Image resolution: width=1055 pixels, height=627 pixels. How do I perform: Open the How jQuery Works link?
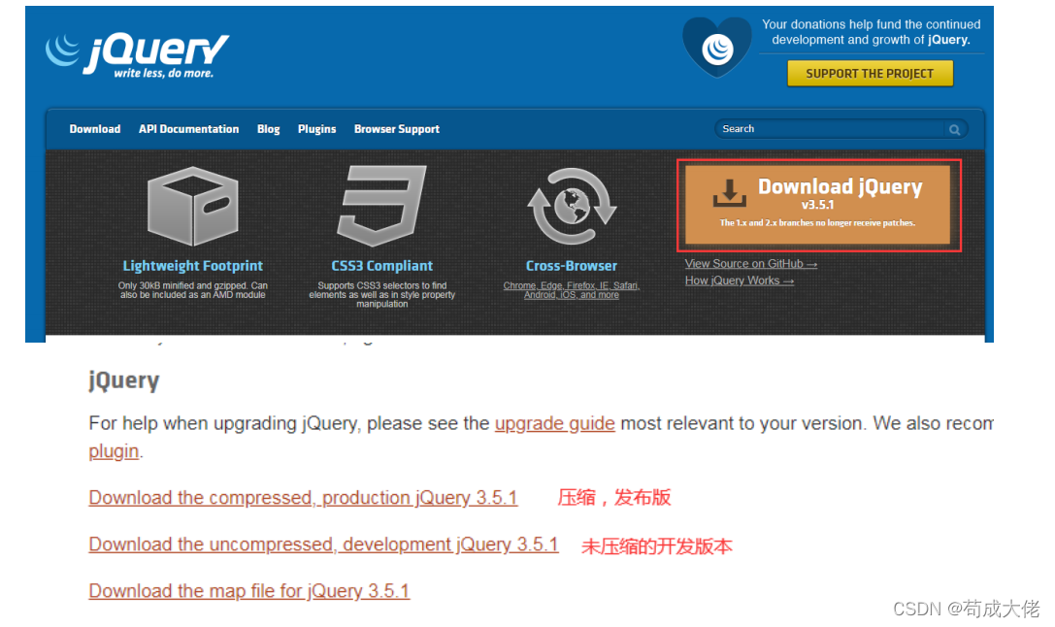pyautogui.click(x=740, y=280)
